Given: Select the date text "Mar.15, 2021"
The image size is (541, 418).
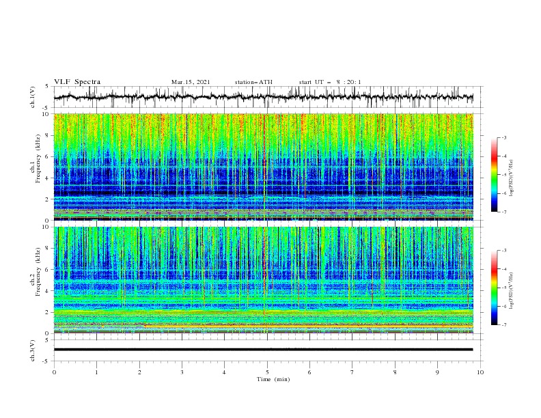Looking at the screenshot, I should 191,82.
